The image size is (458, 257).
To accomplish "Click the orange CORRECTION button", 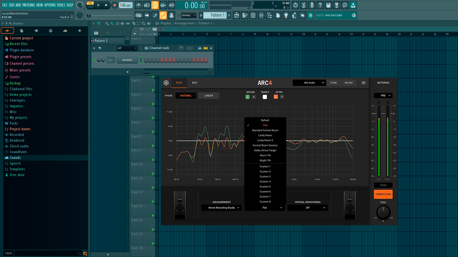I will point(383,194).
